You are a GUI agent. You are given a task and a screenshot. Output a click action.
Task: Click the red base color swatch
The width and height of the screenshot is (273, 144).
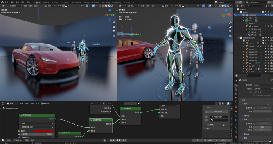pyautogui.click(x=44, y=131)
